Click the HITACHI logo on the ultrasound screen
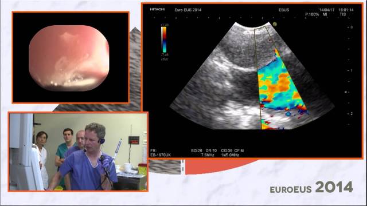The image size is (367, 206). click(157, 10)
